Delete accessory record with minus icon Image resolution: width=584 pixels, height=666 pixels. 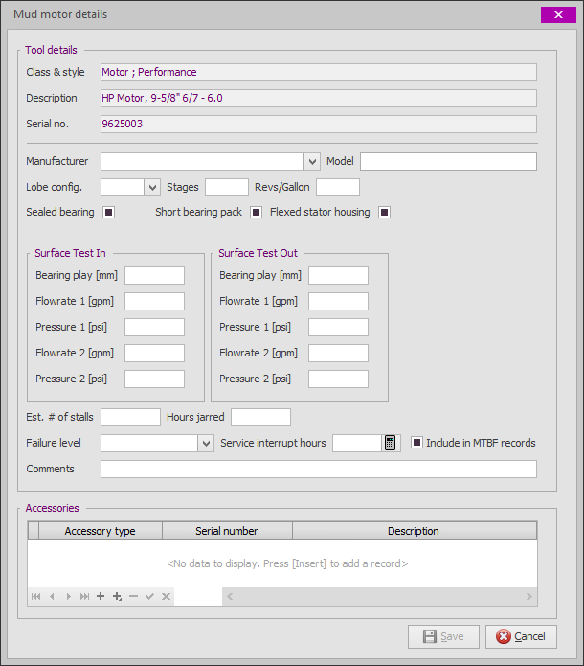coord(133,596)
